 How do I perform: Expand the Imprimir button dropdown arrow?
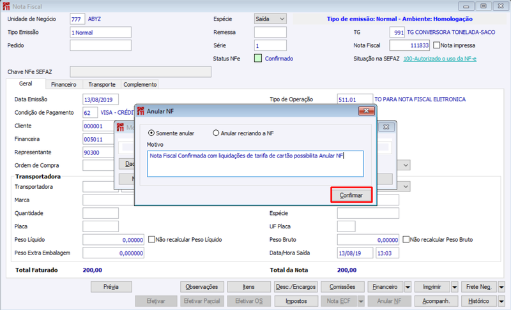coord(455,287)
